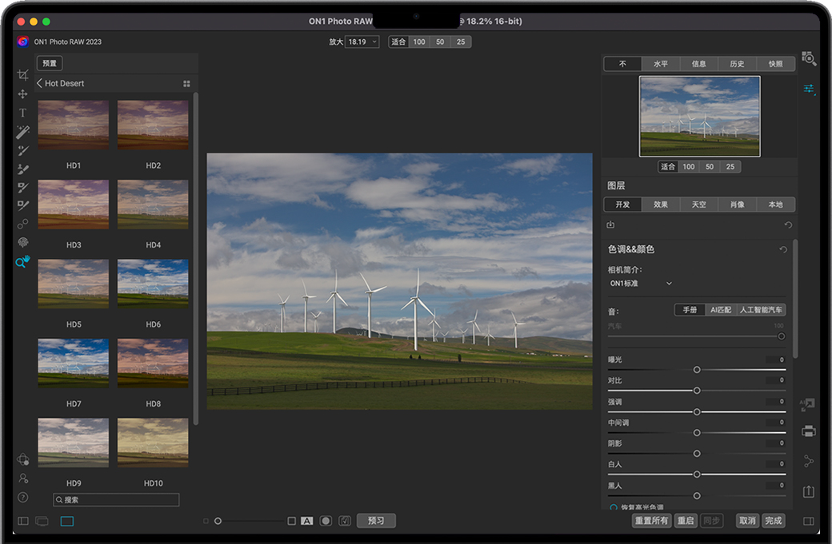Select the Text tool
This screenshot has height=544, width=832.
(22, 113)
